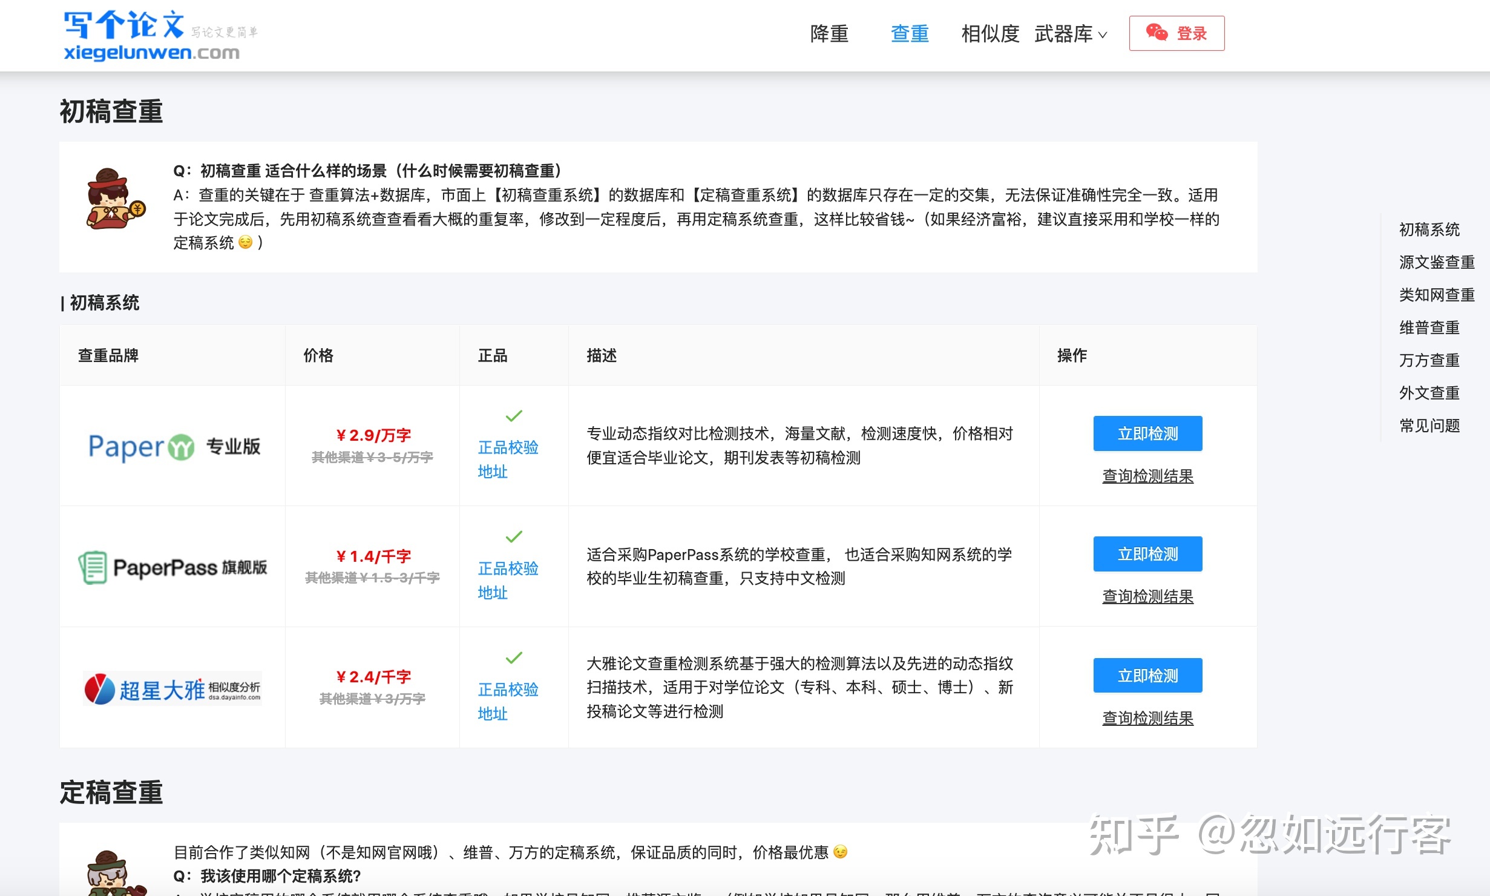Open 正品校验地址 link for PaperPass旗舰版
Image resolution: width=1490 pixels, height=896 pixels.
508,581
